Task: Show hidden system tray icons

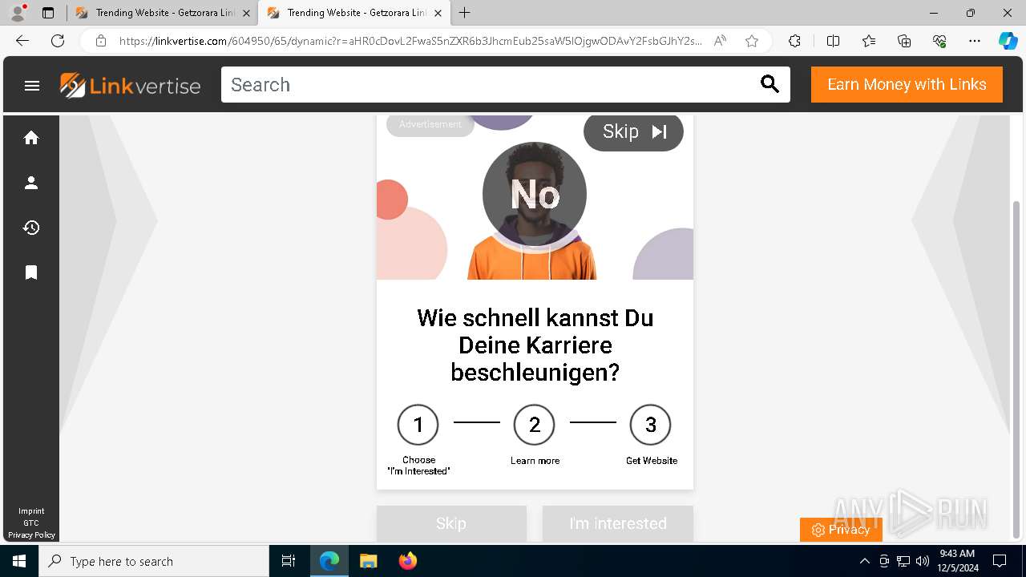Action: tap(864, 561)
